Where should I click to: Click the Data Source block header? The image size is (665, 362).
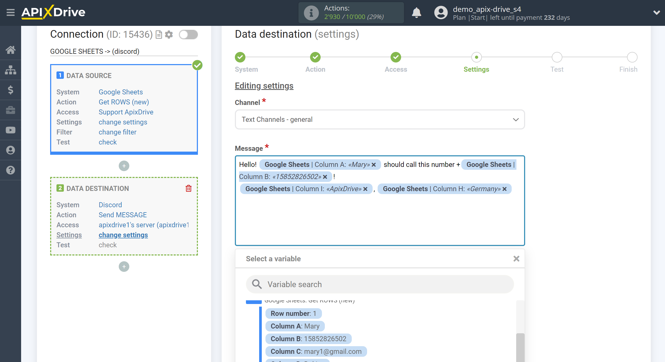pos(89,76)
